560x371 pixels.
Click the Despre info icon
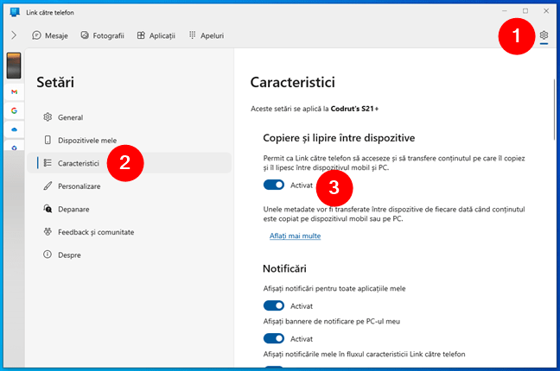48,255
